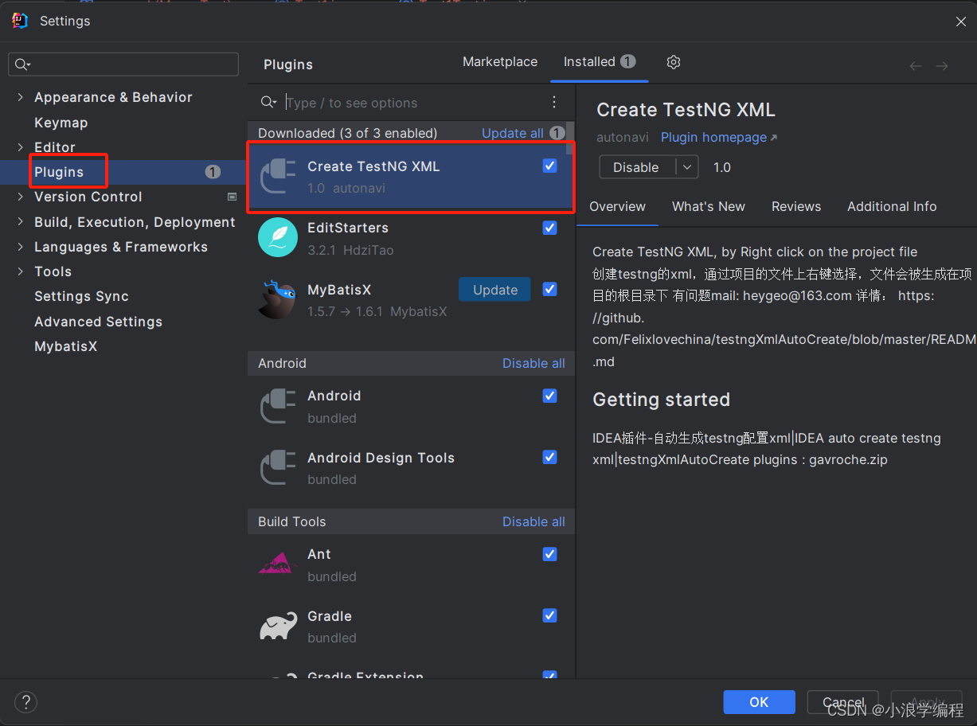Click the autonavi vendor text
This screenshot has width=977, height=726.
point(622,137)
